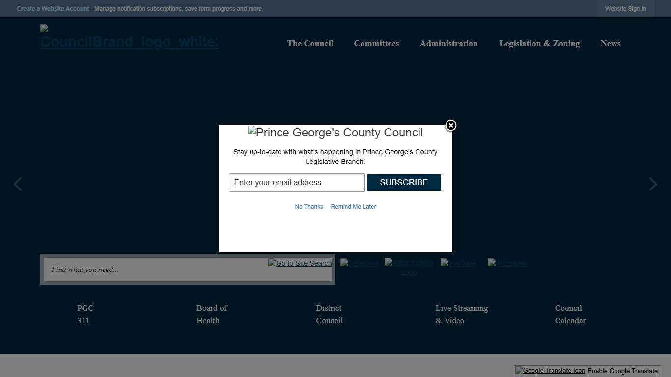671x377 pixels.
Task: Choose Remind Me Later for the newsletter
Action: [353, 206]
